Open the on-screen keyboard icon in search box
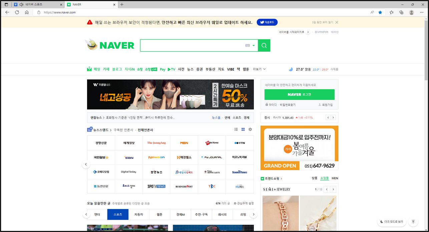The image size is (429, 232). [248, 46]
